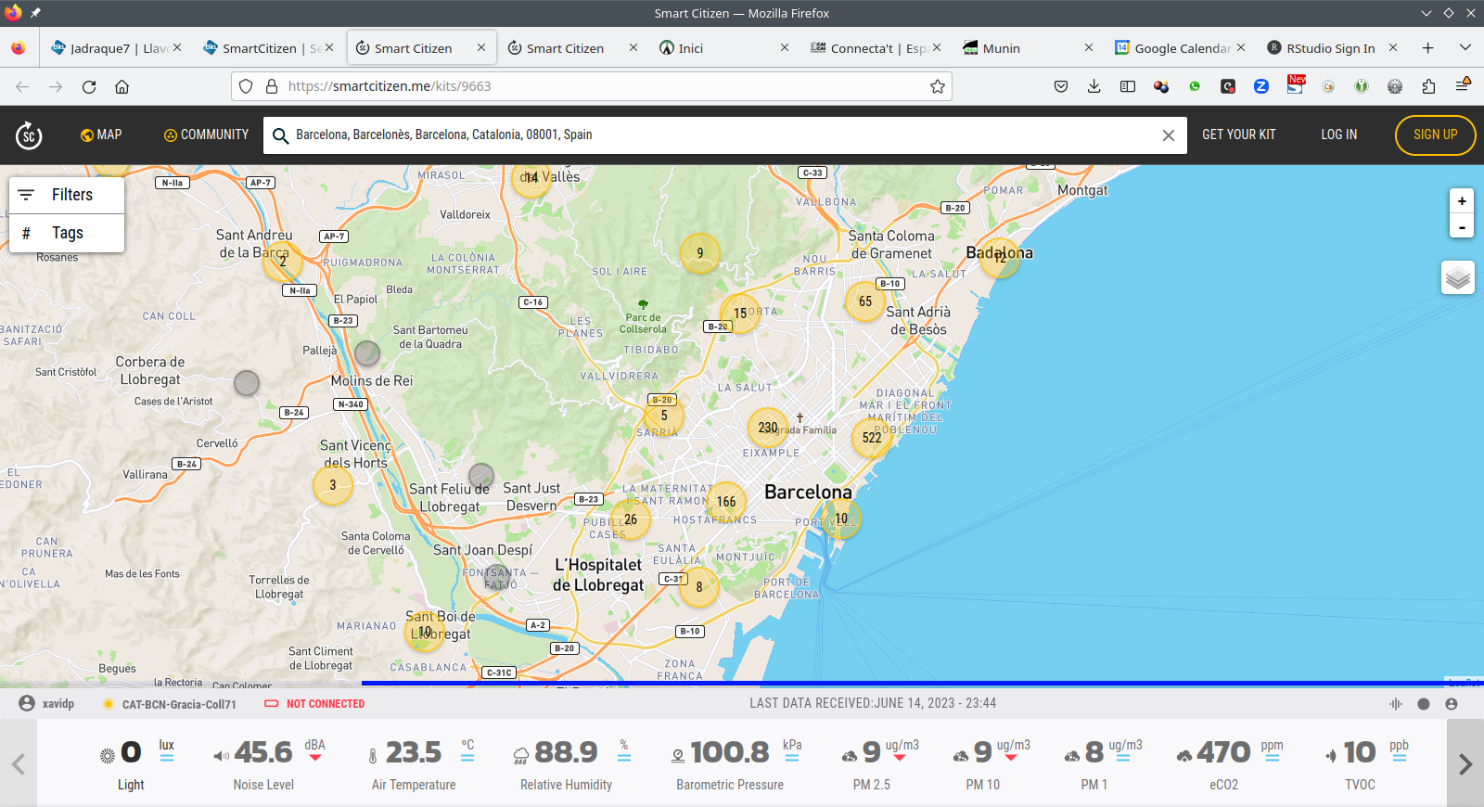This screenshot has height=807, width=1484.
Task: Bookmark this page with star icon
Action: [938, 86]
